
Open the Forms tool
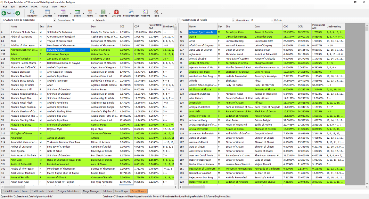[x=90, y=13]
